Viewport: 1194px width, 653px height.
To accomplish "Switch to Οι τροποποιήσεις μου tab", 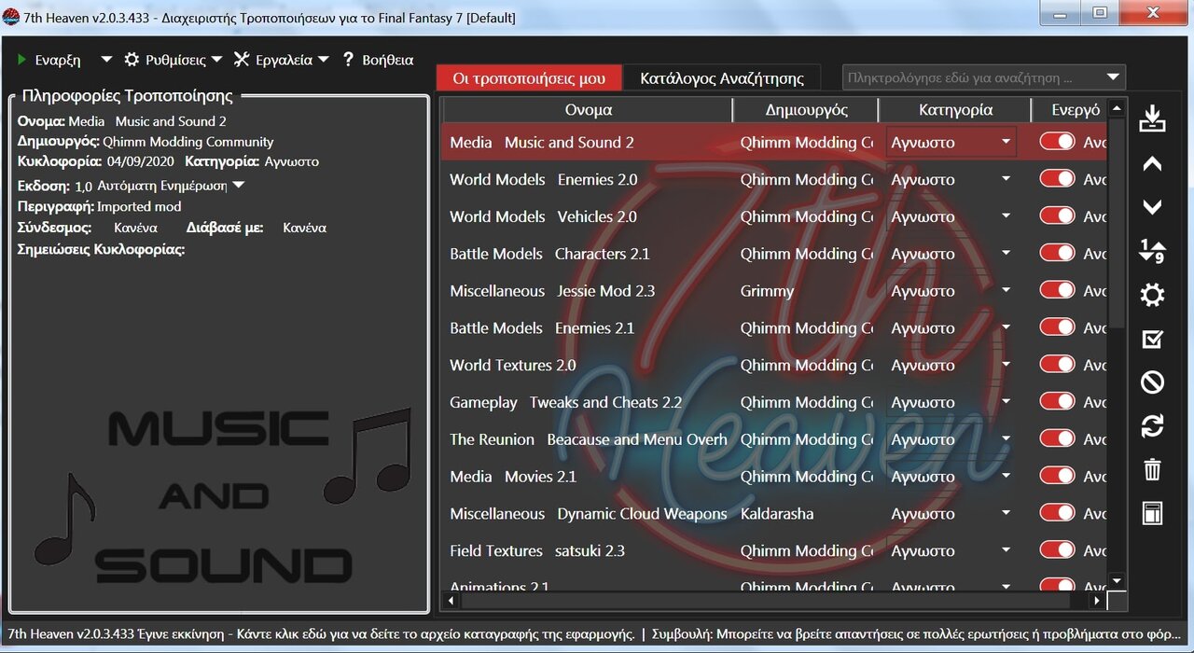I will click(529, 78).
